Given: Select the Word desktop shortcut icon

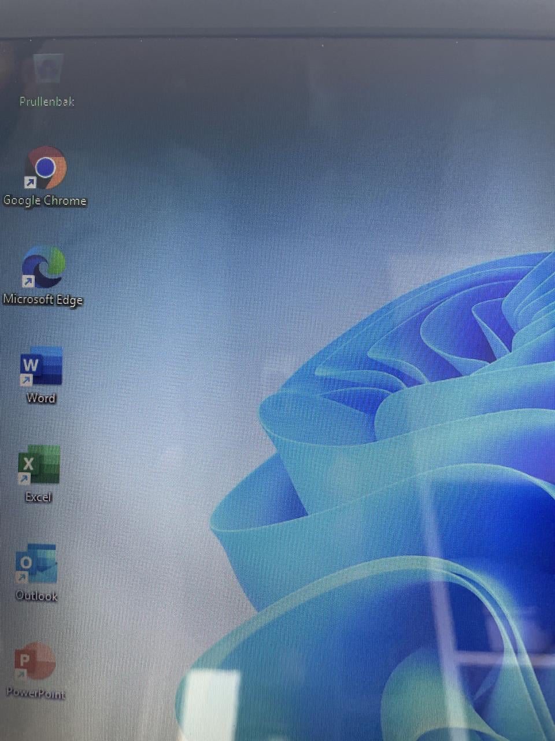Looking at the screenshot, I should pyautogui.click(x=41, y=366).
